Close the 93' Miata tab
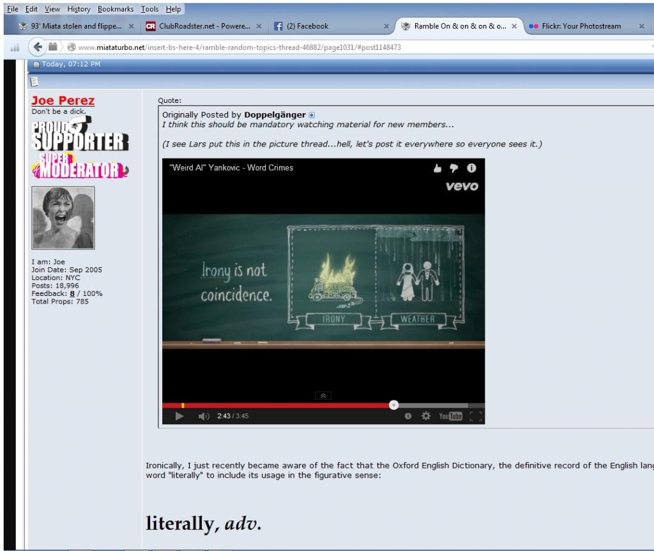This screenshot has width=654, height=551. tap(132, 26)
